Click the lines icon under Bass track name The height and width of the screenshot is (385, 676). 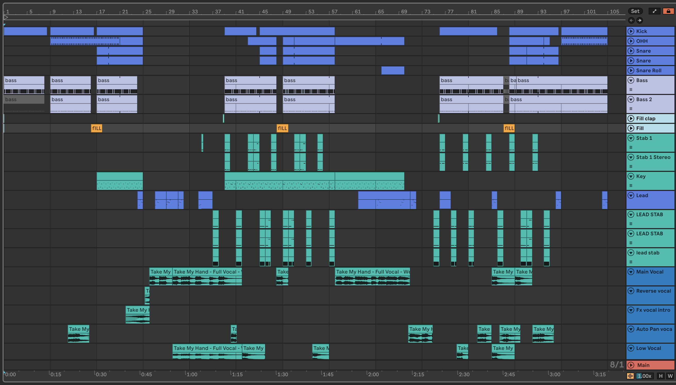(x=631, y=89)
